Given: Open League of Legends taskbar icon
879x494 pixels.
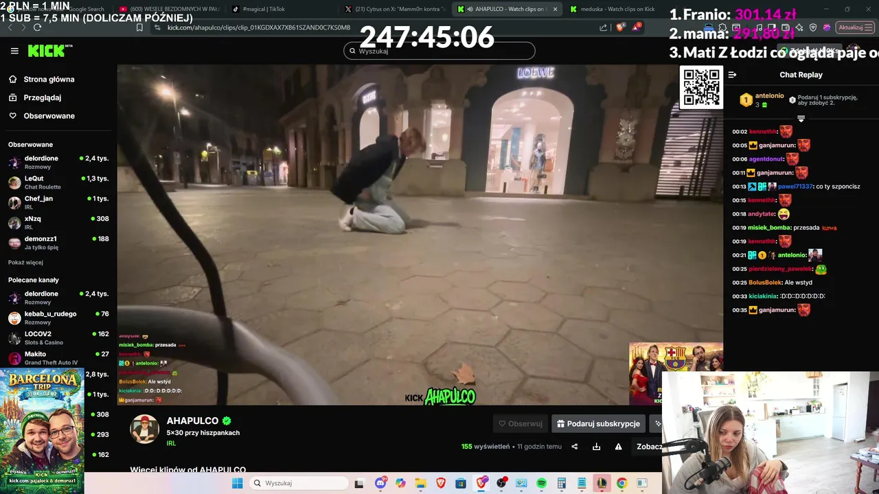Looking at the screenshot, I should point(602,483).
